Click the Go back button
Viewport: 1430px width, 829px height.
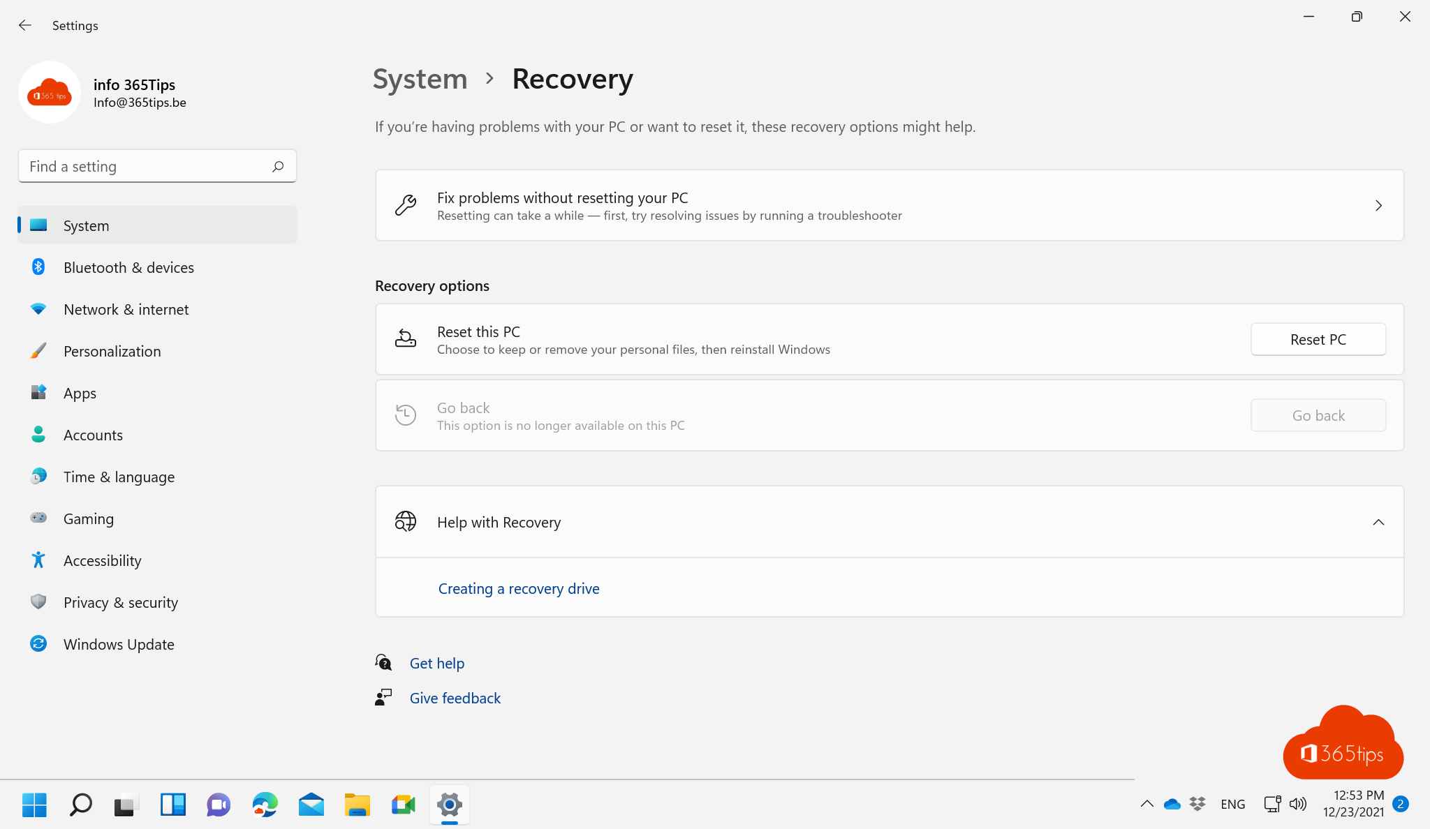coord(1318,414)
